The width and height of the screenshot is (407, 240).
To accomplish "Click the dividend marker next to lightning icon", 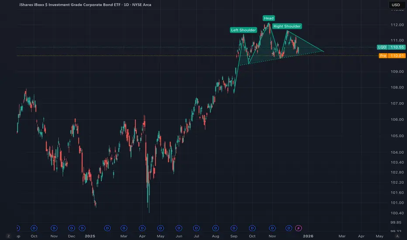I will 289,228.
